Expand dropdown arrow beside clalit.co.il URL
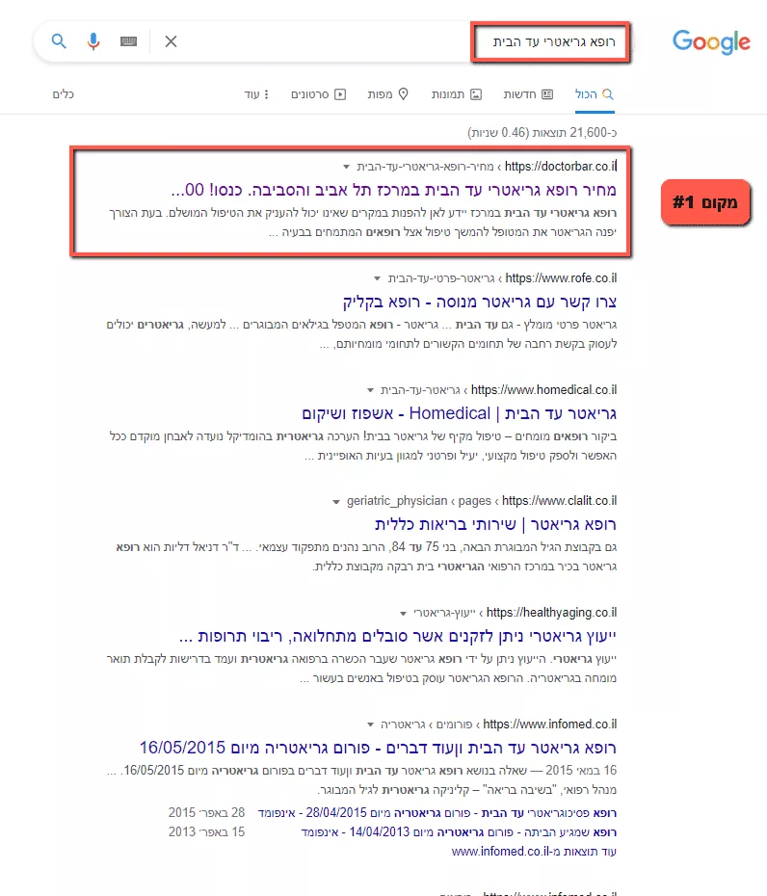767x896 pixels. point(336,502)
